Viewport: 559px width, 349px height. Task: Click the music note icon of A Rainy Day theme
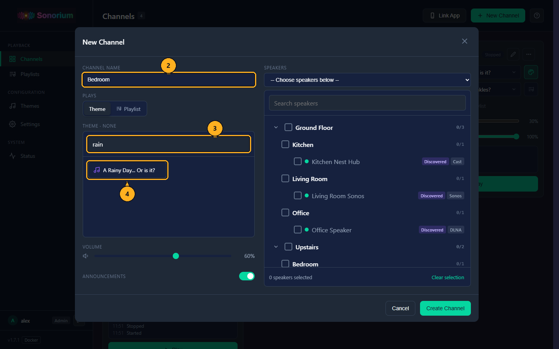(x=97, y=170)
